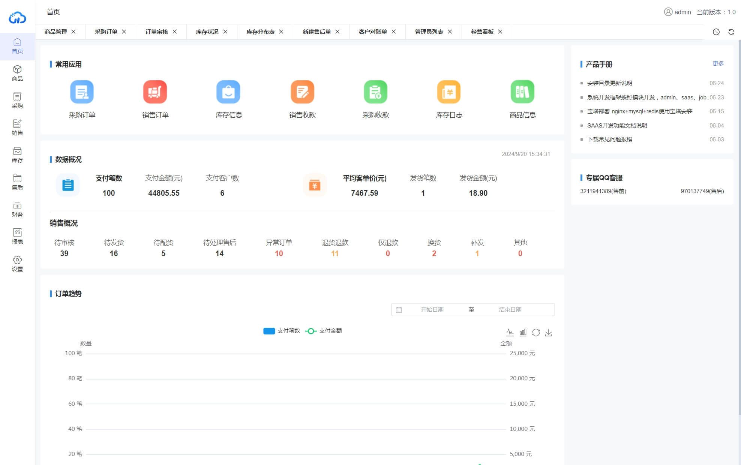741x465 pixels.
Task: Switch chart to bar view icon
Action: coord(523,333)
